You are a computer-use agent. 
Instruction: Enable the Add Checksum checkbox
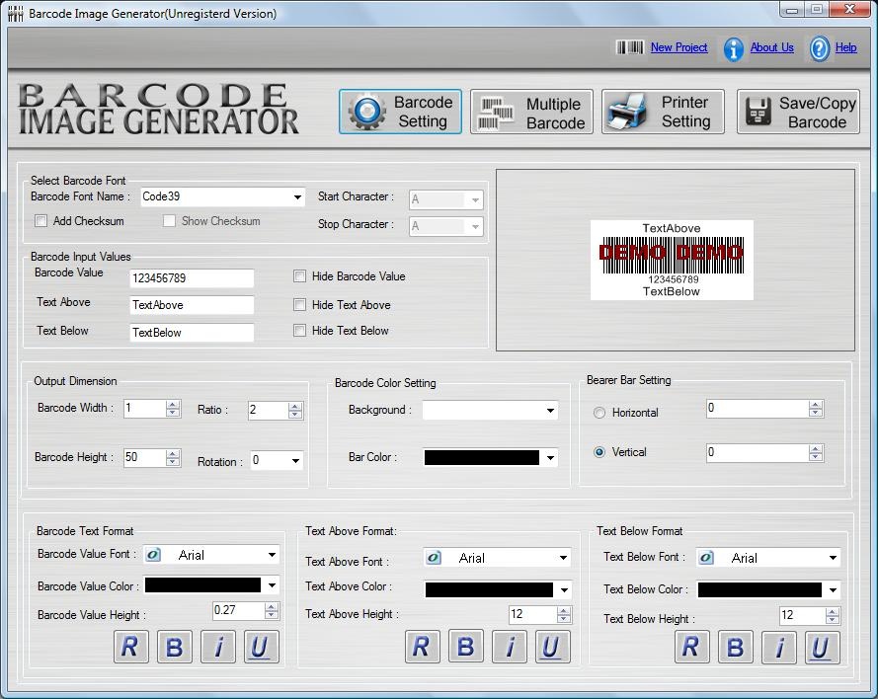click(41, 221)
